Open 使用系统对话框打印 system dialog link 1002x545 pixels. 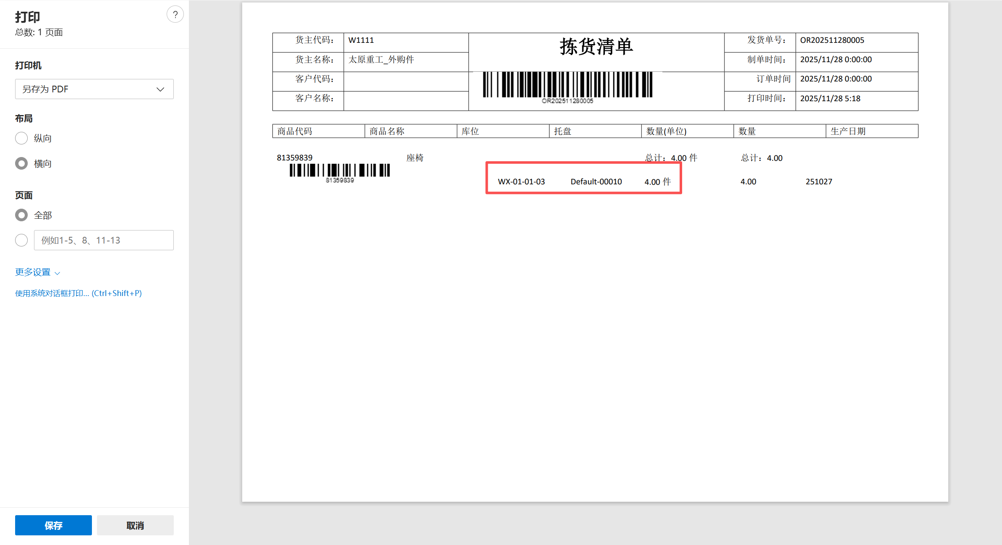click(x=78, y=293)
